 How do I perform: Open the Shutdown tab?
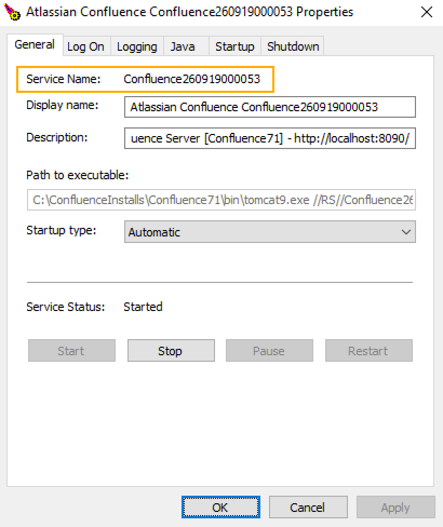293,47
